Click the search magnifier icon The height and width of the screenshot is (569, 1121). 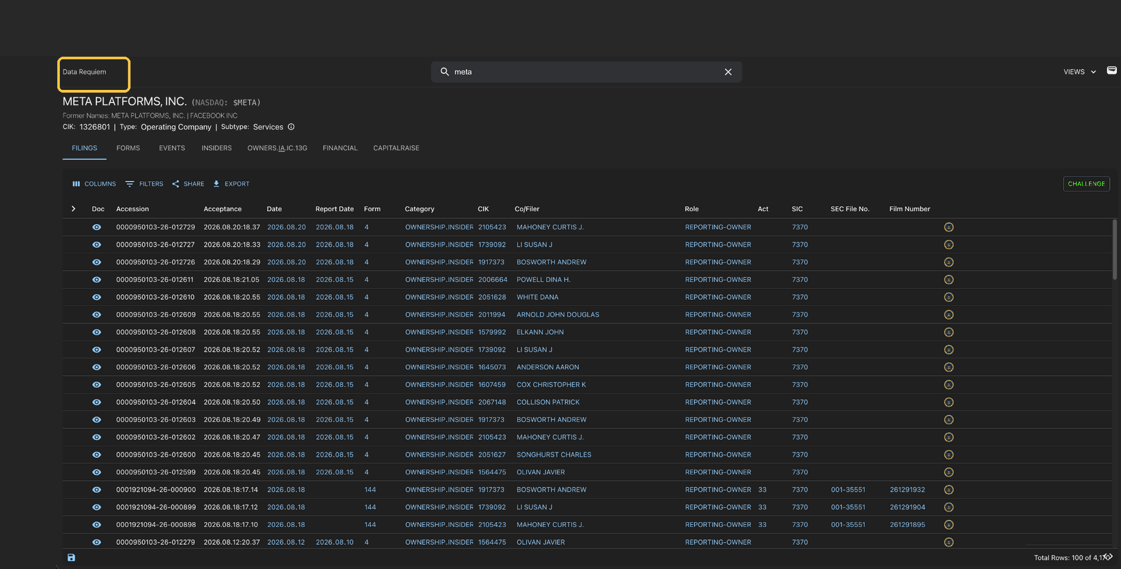[x=445, y=72]
